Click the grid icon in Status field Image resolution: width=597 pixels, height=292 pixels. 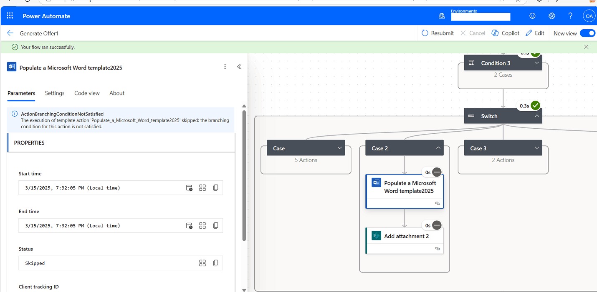pyautogui.click(x=202, y=263)
